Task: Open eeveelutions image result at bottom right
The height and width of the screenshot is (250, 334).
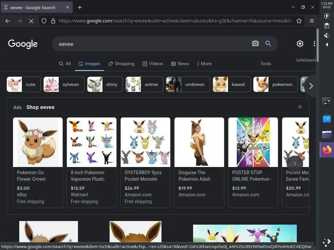Action: (x=245, y=233)
